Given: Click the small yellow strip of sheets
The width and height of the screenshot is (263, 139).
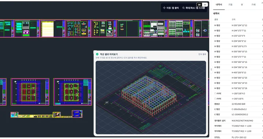Looking at the screenshot, I should point(46,114).
